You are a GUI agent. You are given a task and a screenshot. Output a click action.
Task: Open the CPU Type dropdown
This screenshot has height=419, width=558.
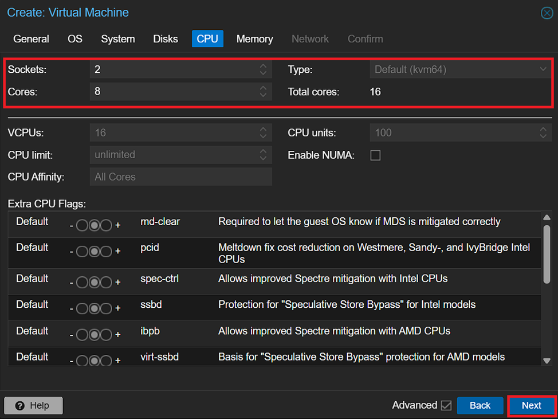tap(542, 69)
